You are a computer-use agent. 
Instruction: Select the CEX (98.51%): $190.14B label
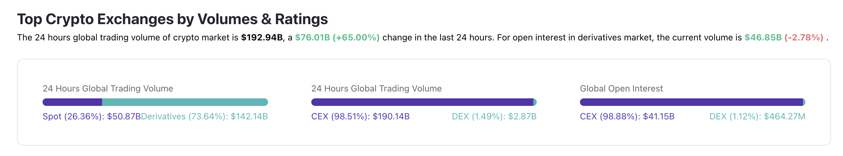coord(360,117)
